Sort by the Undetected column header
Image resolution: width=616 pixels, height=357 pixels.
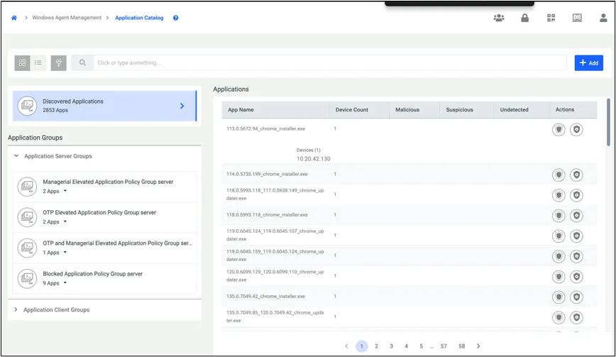point(514,109)
